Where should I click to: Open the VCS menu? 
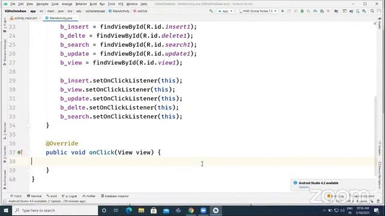[120, 4]
